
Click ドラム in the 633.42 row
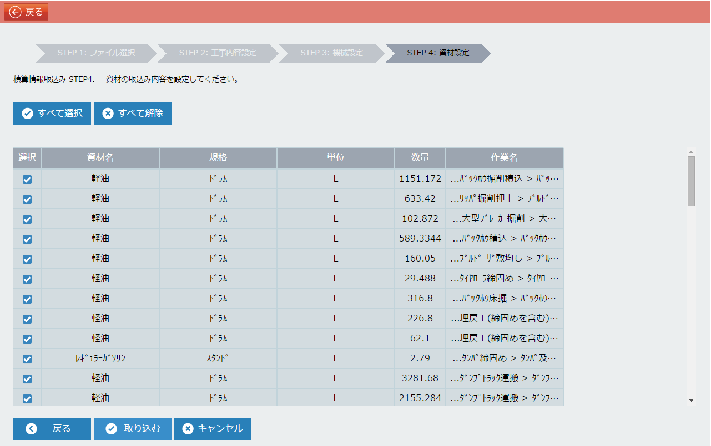(x=218, y=199)
